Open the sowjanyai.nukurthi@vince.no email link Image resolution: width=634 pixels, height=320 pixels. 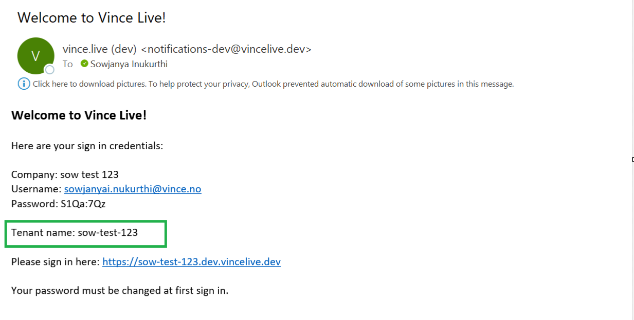click(x=133, y=189)
